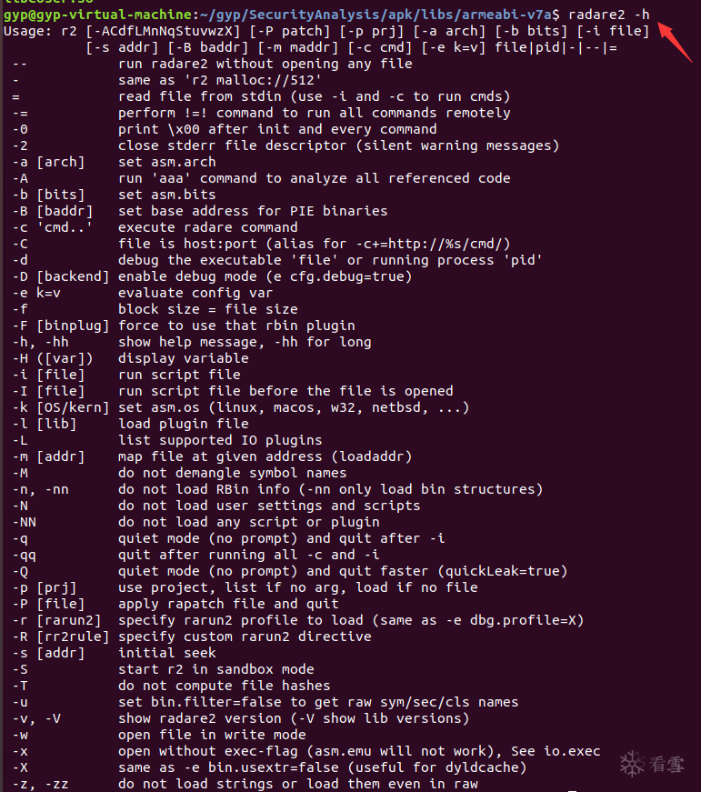
Task: Click the '-n, -nn' option flag
Action: pos(41,489)
